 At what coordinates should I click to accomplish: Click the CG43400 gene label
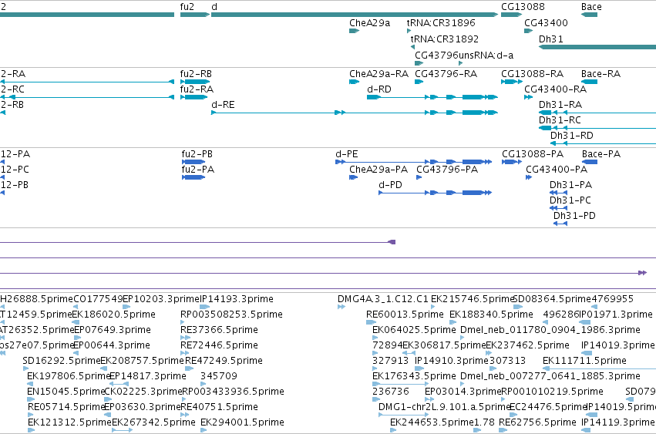pyautogui.click(x=546, y=22)
